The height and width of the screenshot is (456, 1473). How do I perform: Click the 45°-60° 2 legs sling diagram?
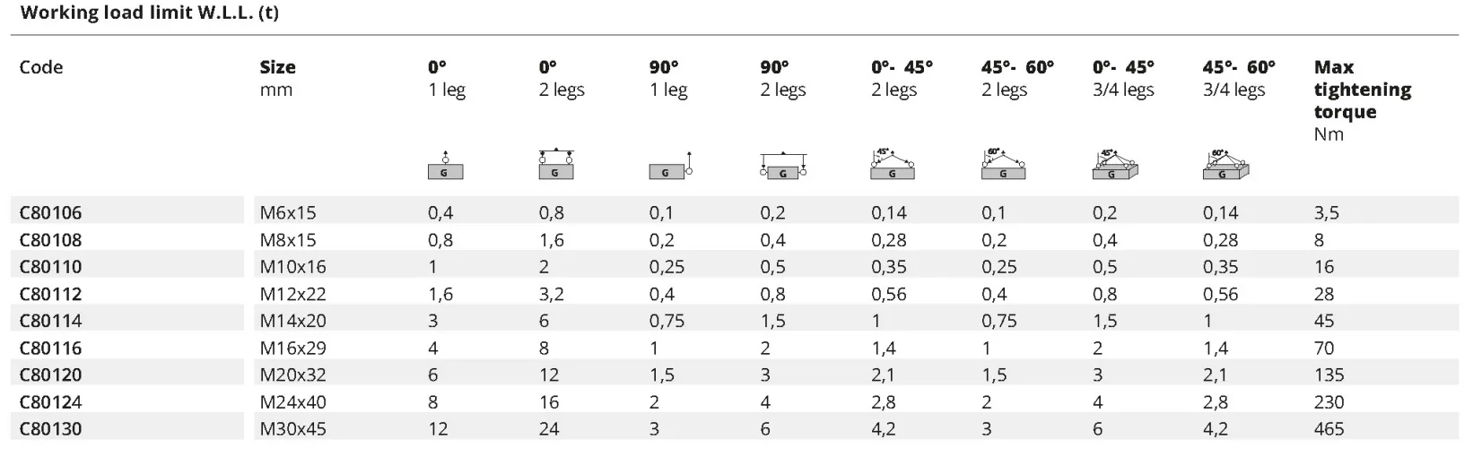click(x=1003, y=164)
